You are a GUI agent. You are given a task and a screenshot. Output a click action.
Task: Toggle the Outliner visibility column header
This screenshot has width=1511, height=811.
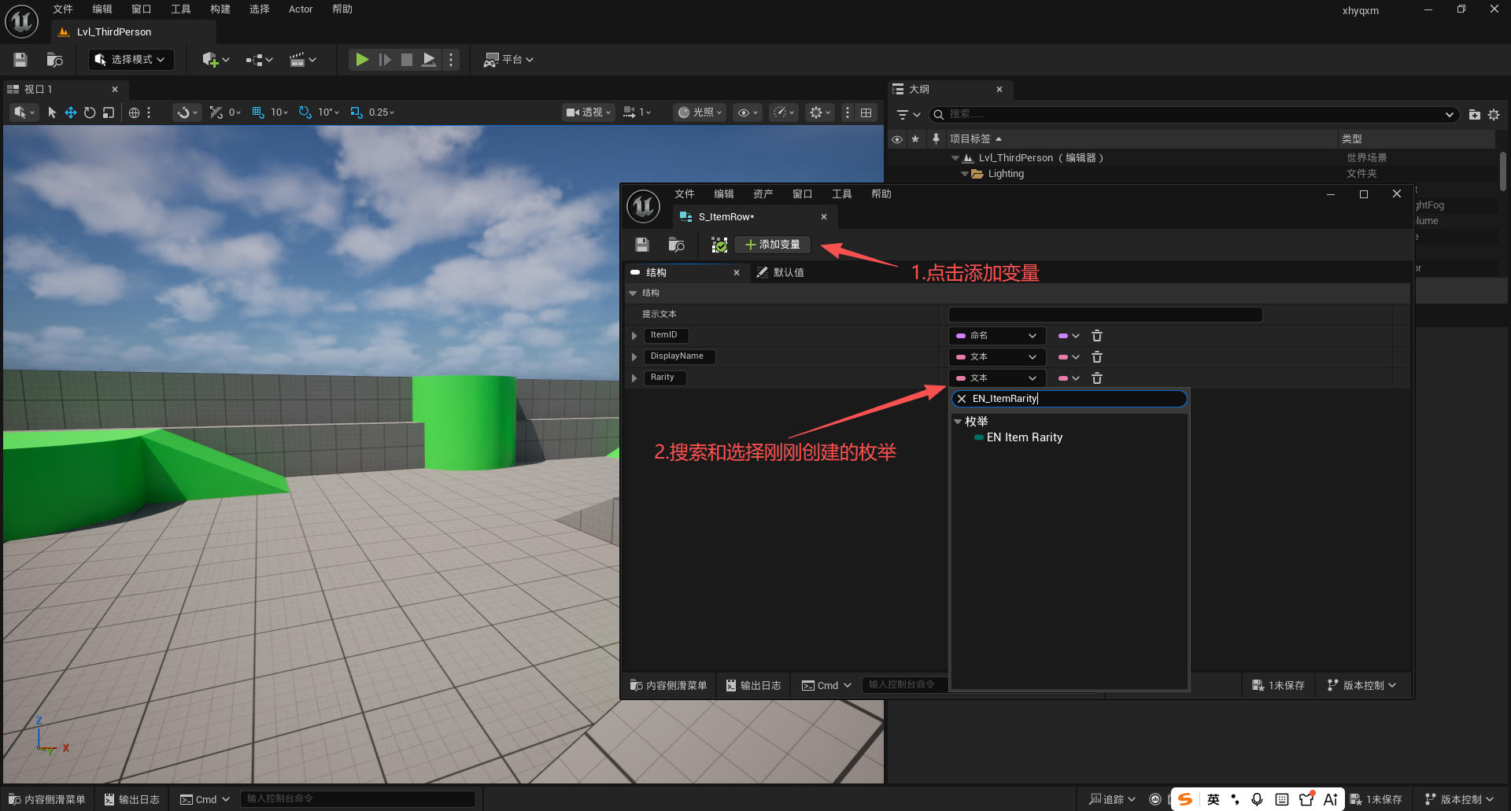pyautogui.click(x=897, y=139)
